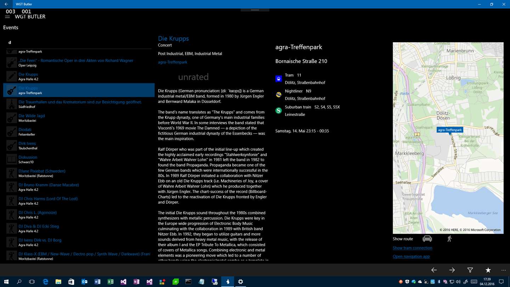This screenshot has width=510, height=287.
Task: Click the touch keyboard tray icon
Action: [474, 282]
